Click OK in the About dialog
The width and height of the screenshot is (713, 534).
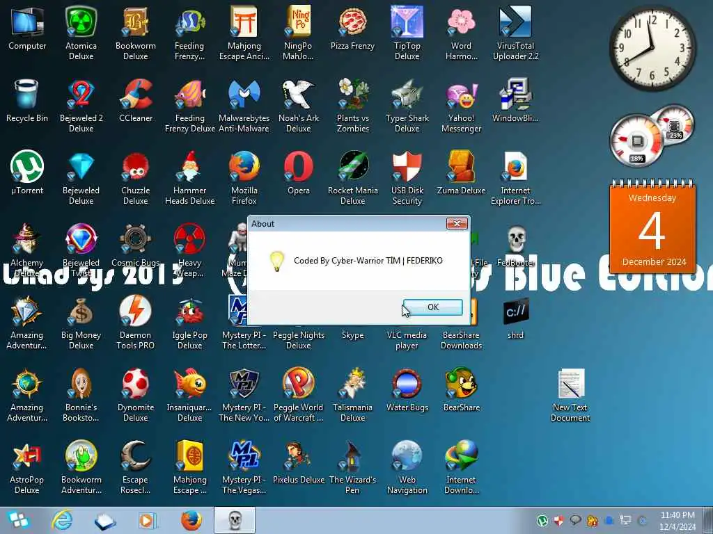click(433, 307)
